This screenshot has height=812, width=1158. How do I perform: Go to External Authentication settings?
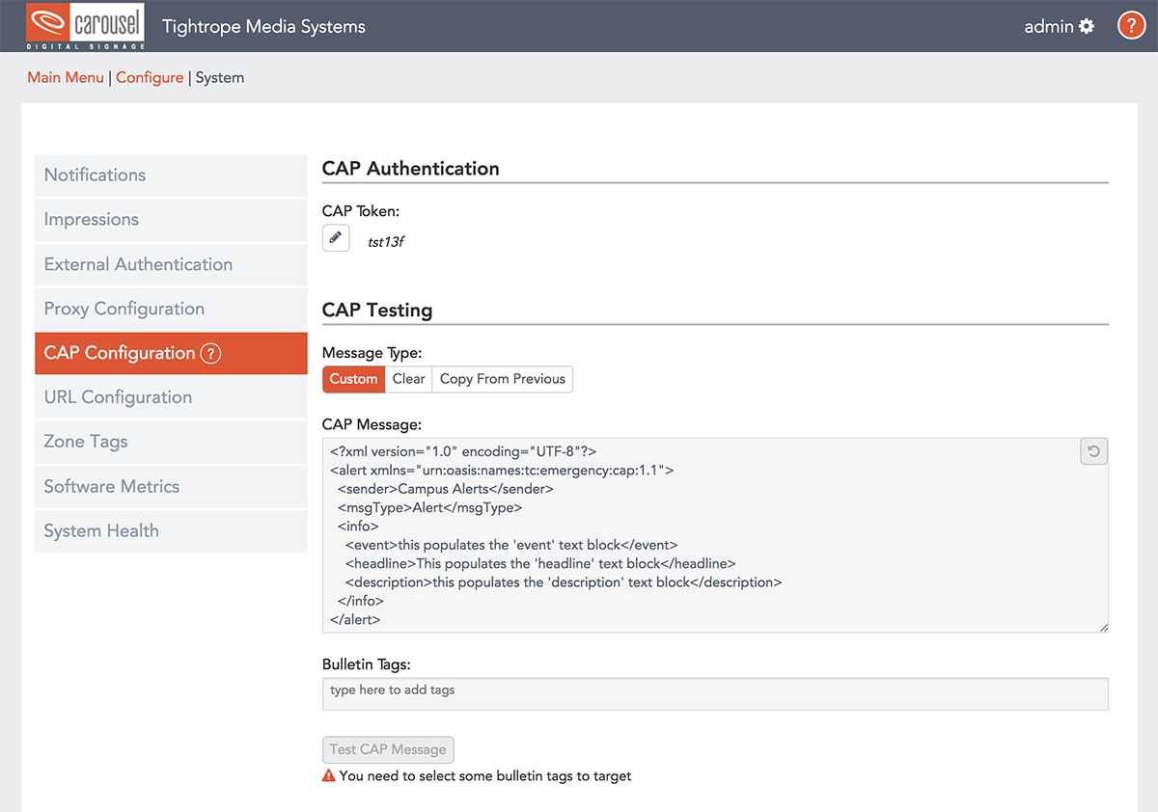click(138, 264)
